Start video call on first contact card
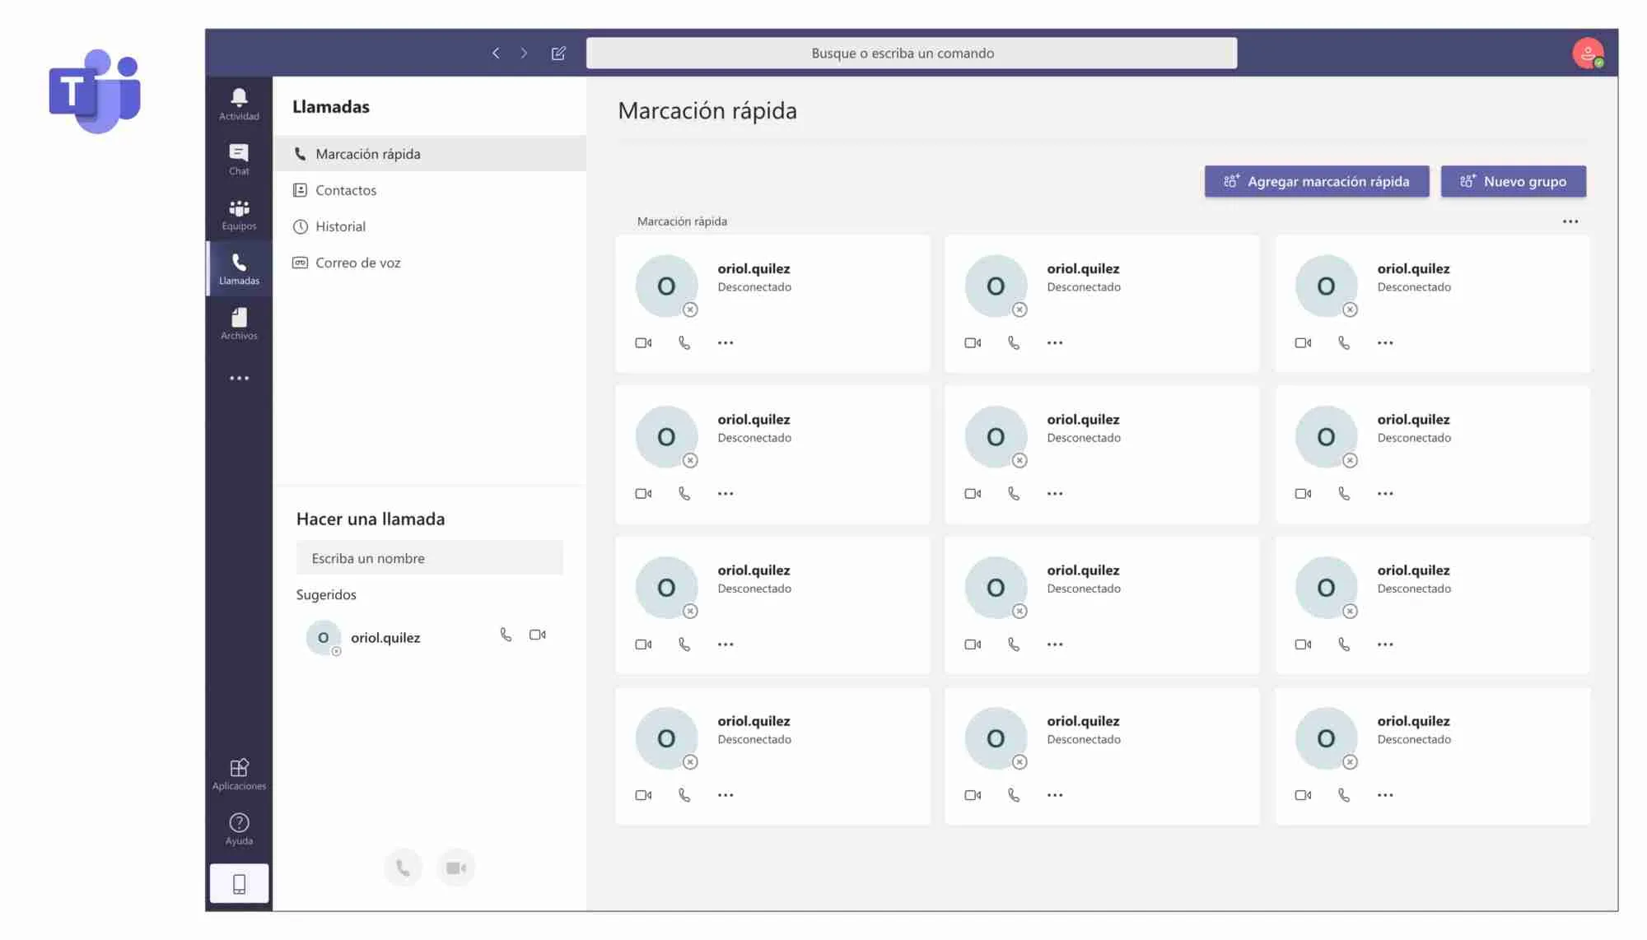The height and width of the screenshot is (940, 1647). pos(643,343)
